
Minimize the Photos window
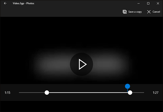(139, 3)
